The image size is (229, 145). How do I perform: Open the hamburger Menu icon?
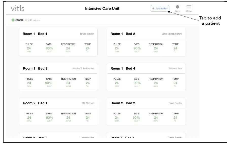pos(189,7)
